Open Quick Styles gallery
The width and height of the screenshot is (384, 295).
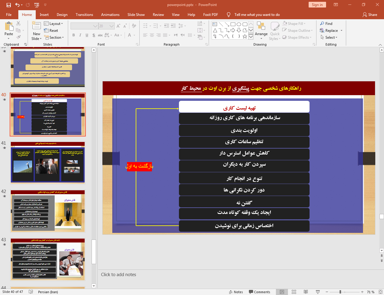click(275, 31)
